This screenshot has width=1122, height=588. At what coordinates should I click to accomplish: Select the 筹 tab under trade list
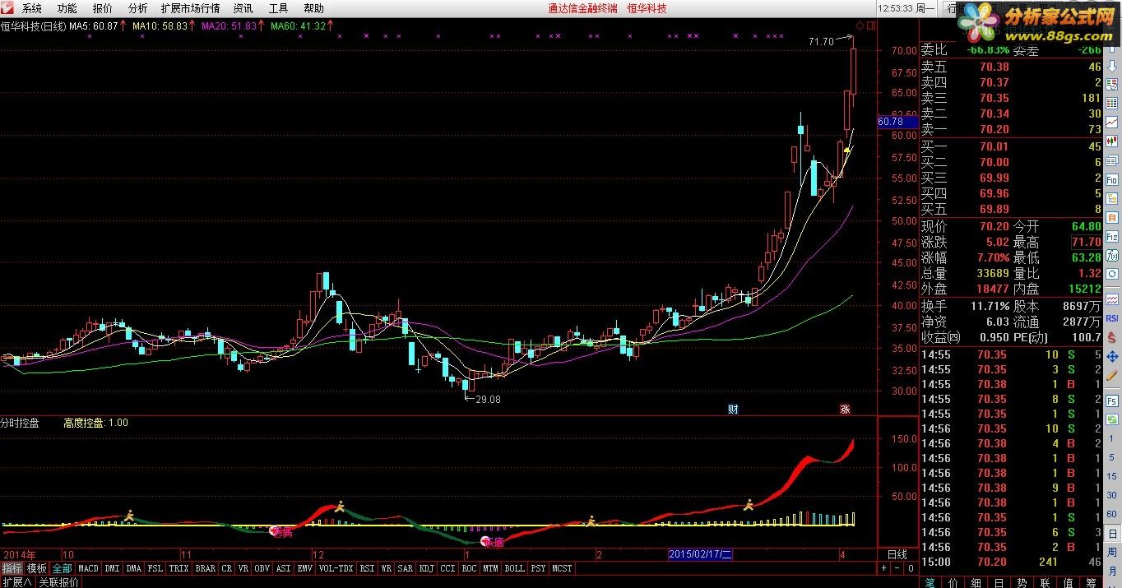(1092, 582)
